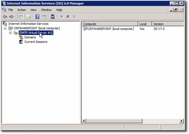Sort by the Local column header
The image size is (189, 134).
click(145, 24)
